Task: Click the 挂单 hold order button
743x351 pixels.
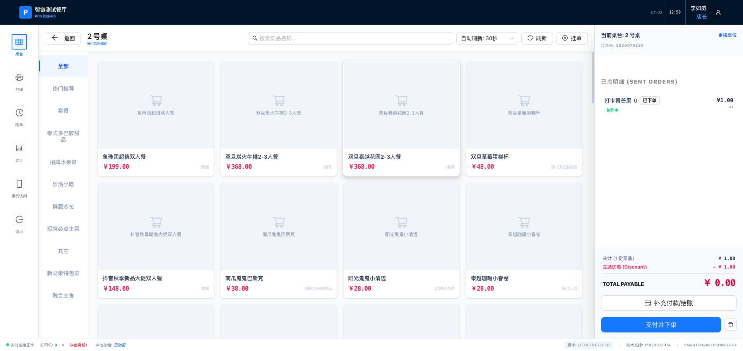Action: pos(572,38)
